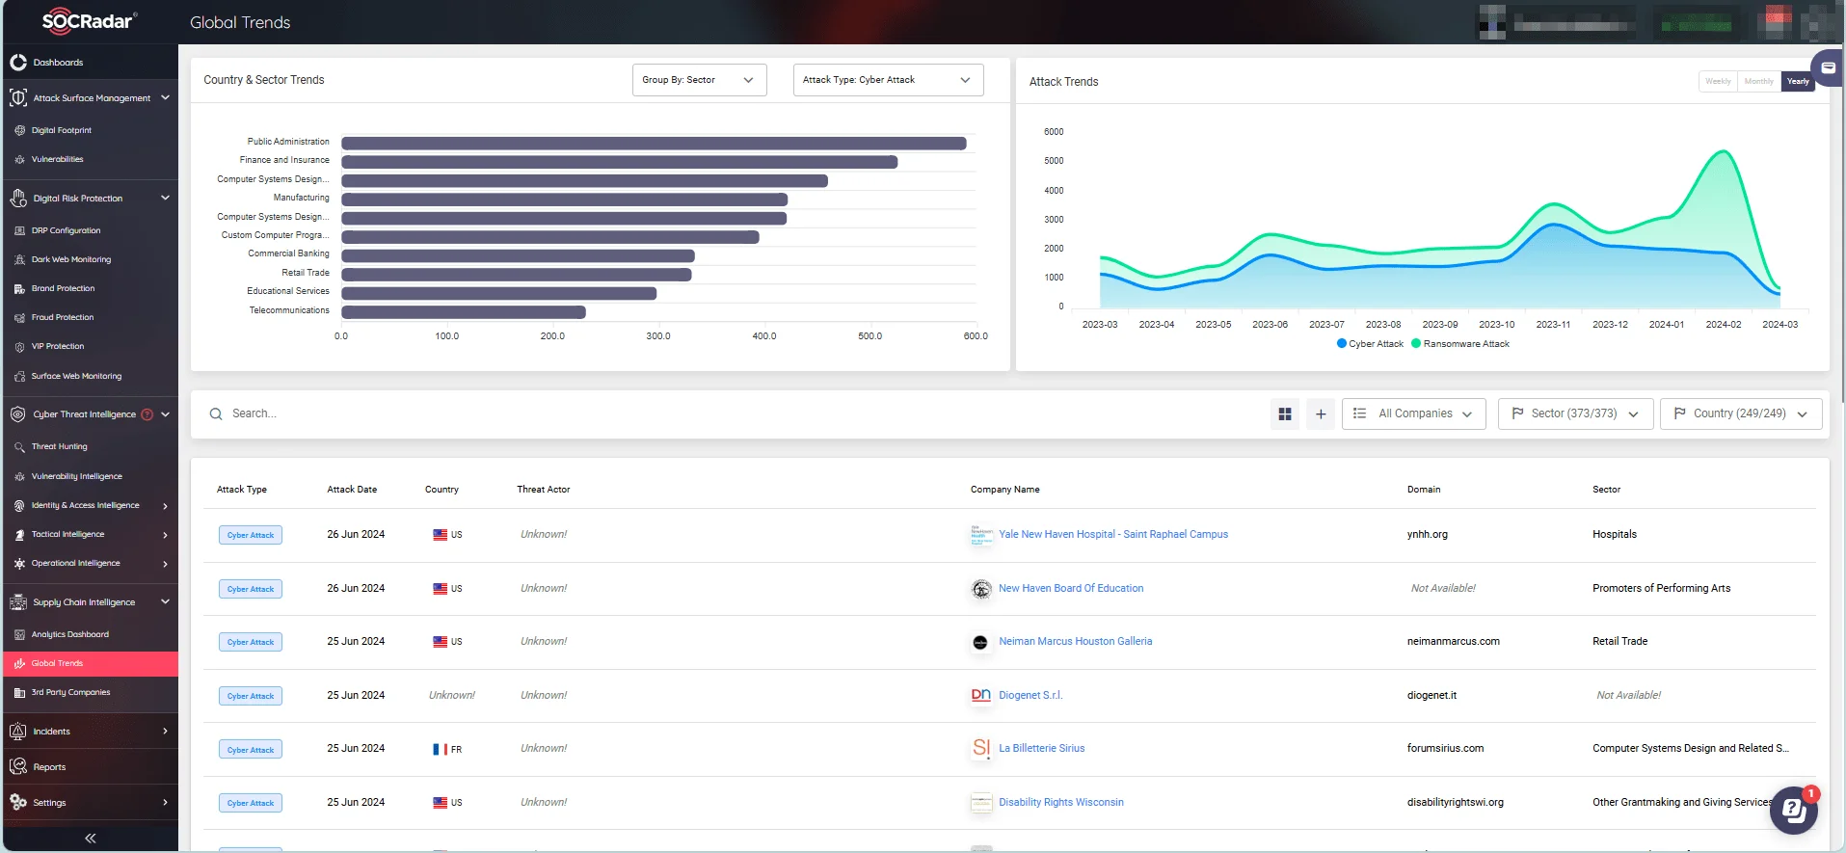Open the Dashboards sidebar icon
Screen dimensions: 1846x853
[18, 63]
